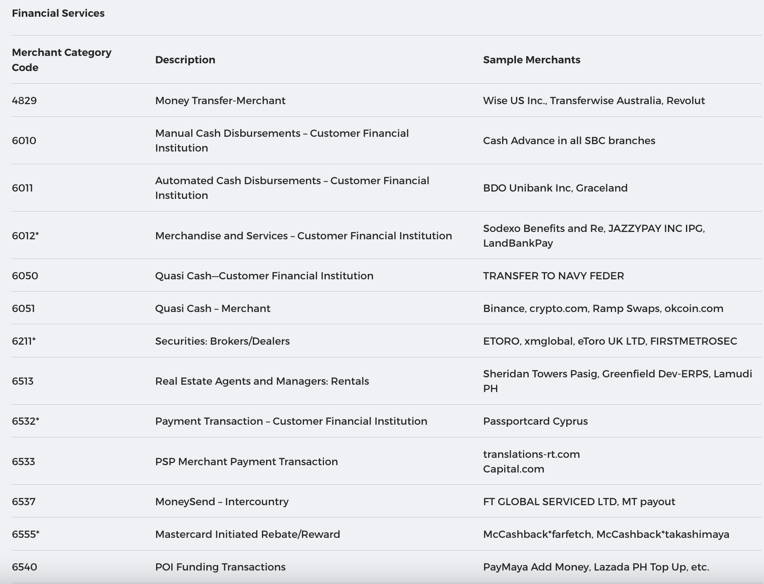This screenshot has height=584, width=764.
Task: Click 'Securities: Brokers/Dealers' description
Action: (222, 341)
